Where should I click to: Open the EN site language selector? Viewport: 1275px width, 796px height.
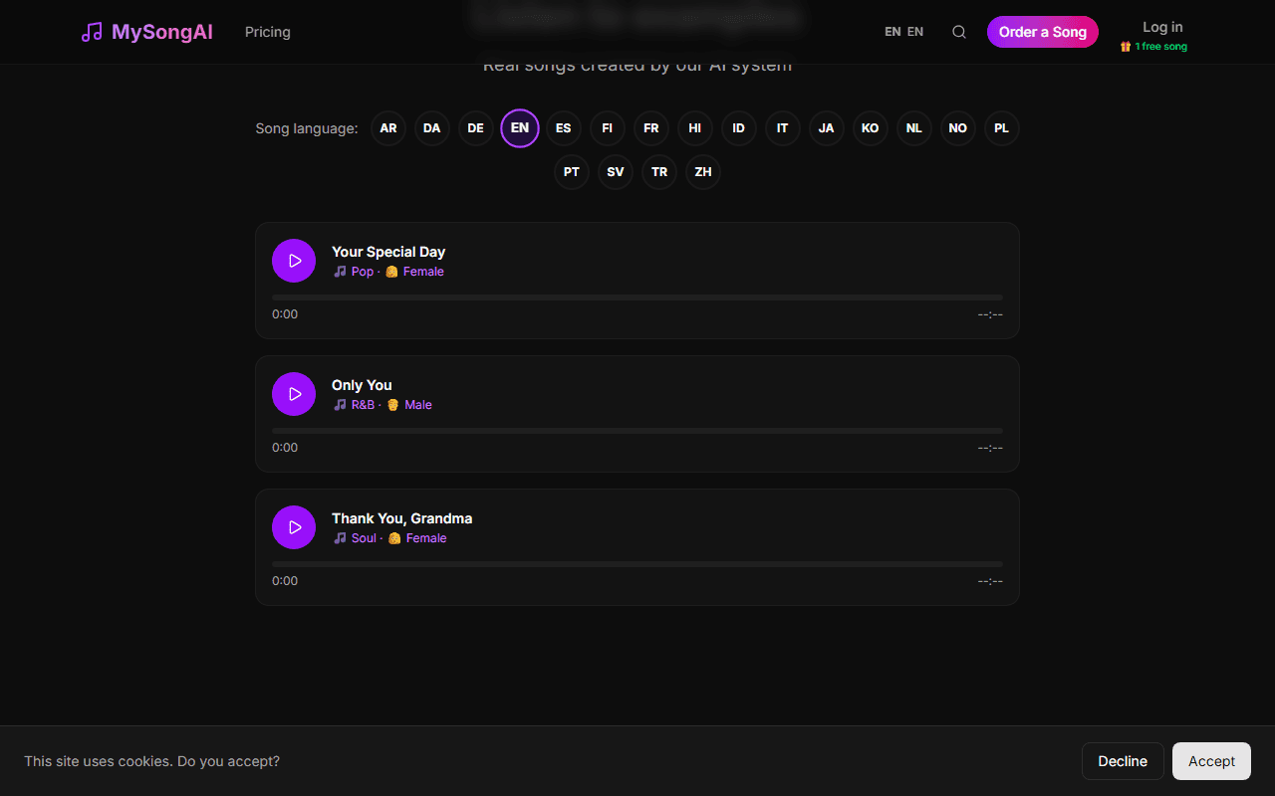[x=903, y=32]
